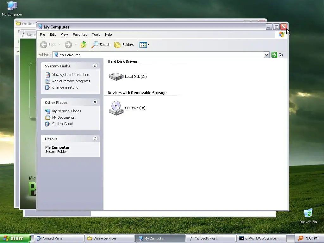Maximize the My Computer window
Image resolution: width=324 pixels, height=243 pixels.
pos(276,27)
